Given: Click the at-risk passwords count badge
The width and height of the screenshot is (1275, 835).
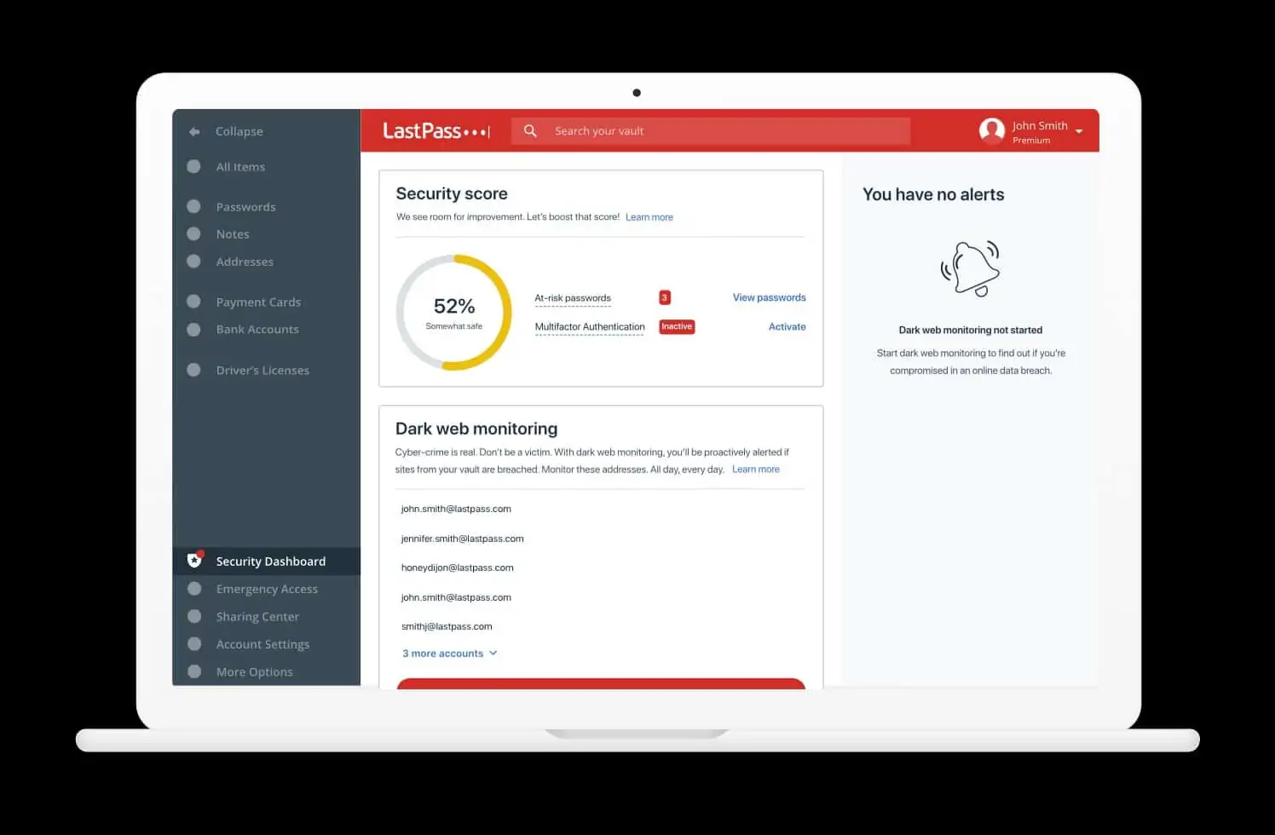Looking at the screenshot, I should coord(664,297).
